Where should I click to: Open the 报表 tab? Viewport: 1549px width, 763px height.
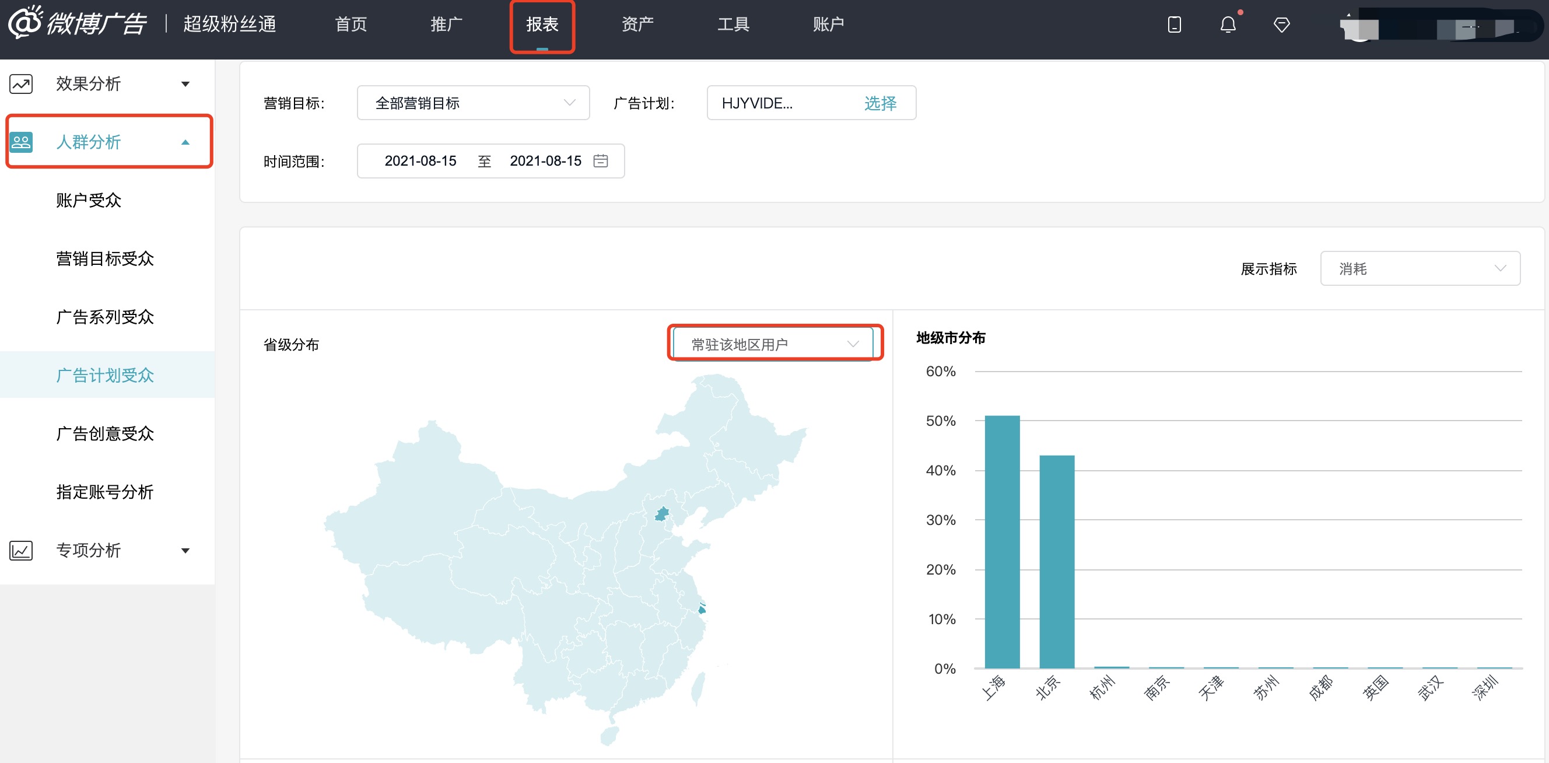click(542, 24)
